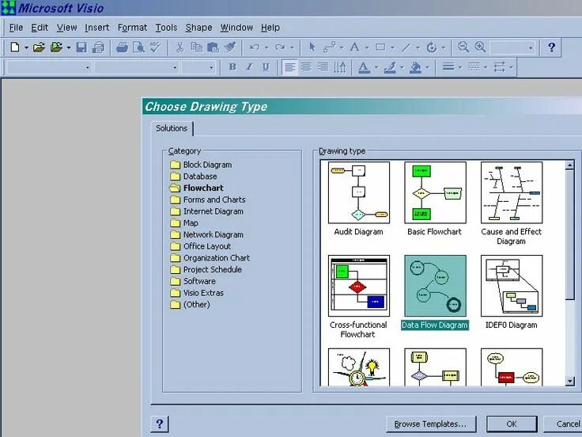Open the View menu
The width and height of the screenshot is (582, 437).
click(x=66, y=28)
